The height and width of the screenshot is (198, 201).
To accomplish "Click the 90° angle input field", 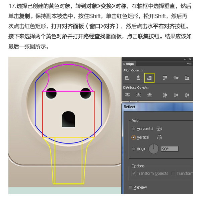I will 170,149.
